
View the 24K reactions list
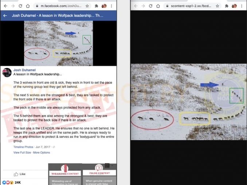tap(12, 182)
